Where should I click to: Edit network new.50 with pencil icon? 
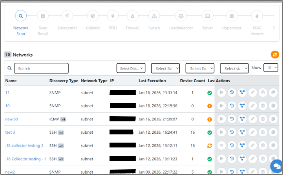[252, 119]
